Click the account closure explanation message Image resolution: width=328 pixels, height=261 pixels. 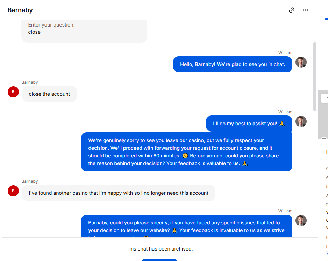(187, 152)
